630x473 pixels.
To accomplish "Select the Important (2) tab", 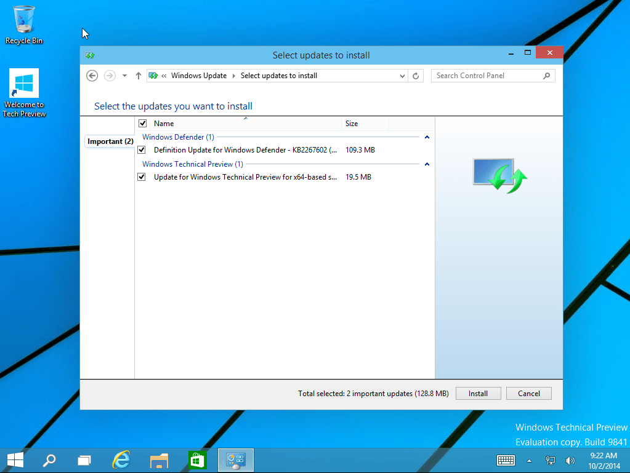I will (110, 141).
